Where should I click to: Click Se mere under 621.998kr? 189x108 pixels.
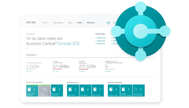pos(55,71)
